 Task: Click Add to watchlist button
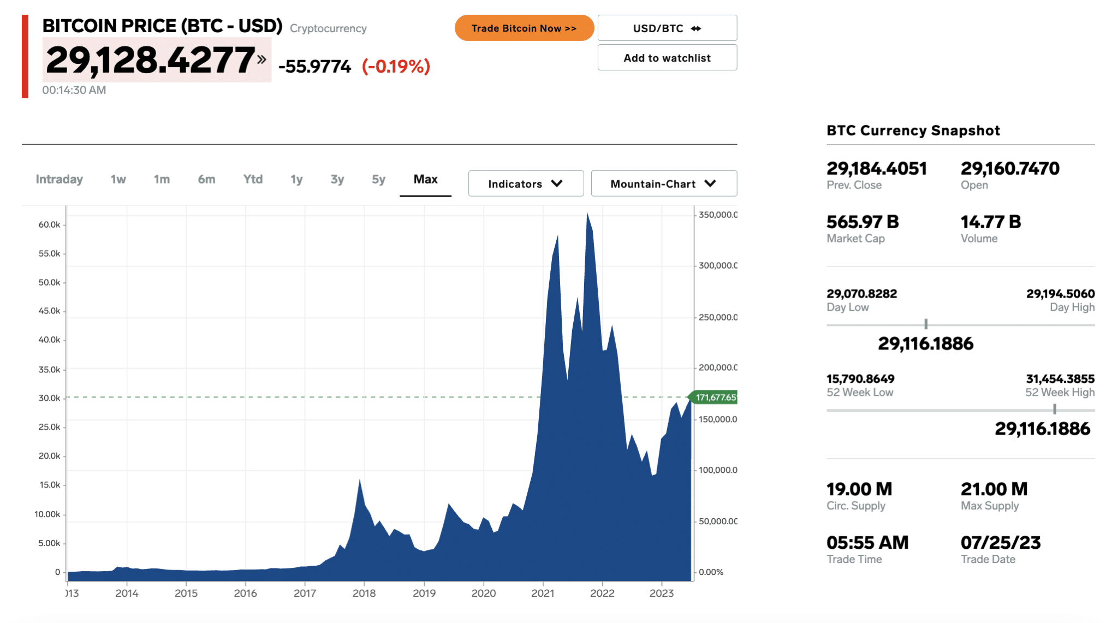pyautogui.click(x=667, y=58)
